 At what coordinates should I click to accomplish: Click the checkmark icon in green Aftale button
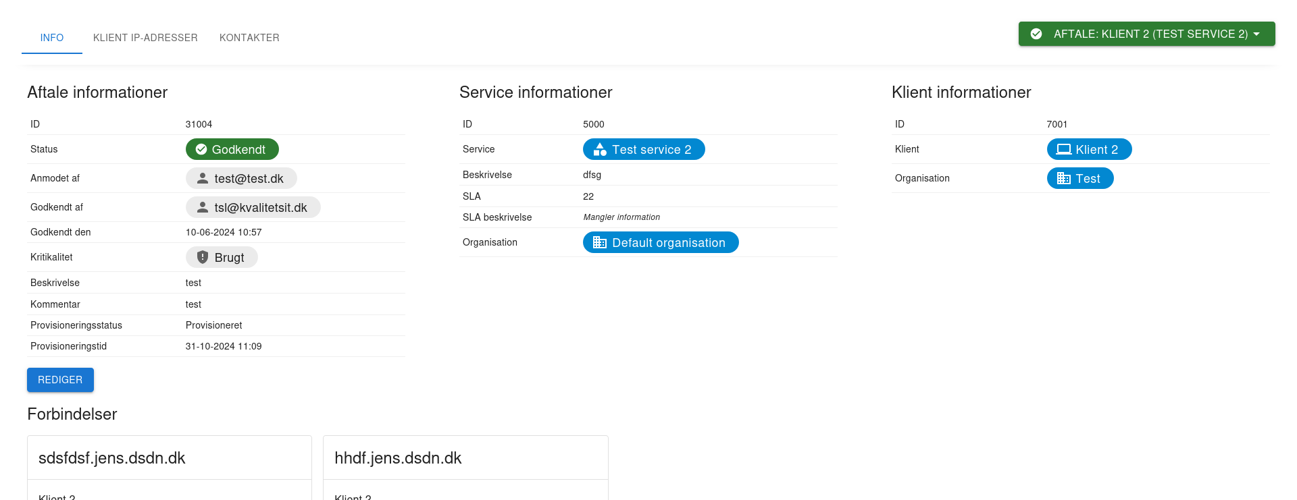tap(1036, 34)
